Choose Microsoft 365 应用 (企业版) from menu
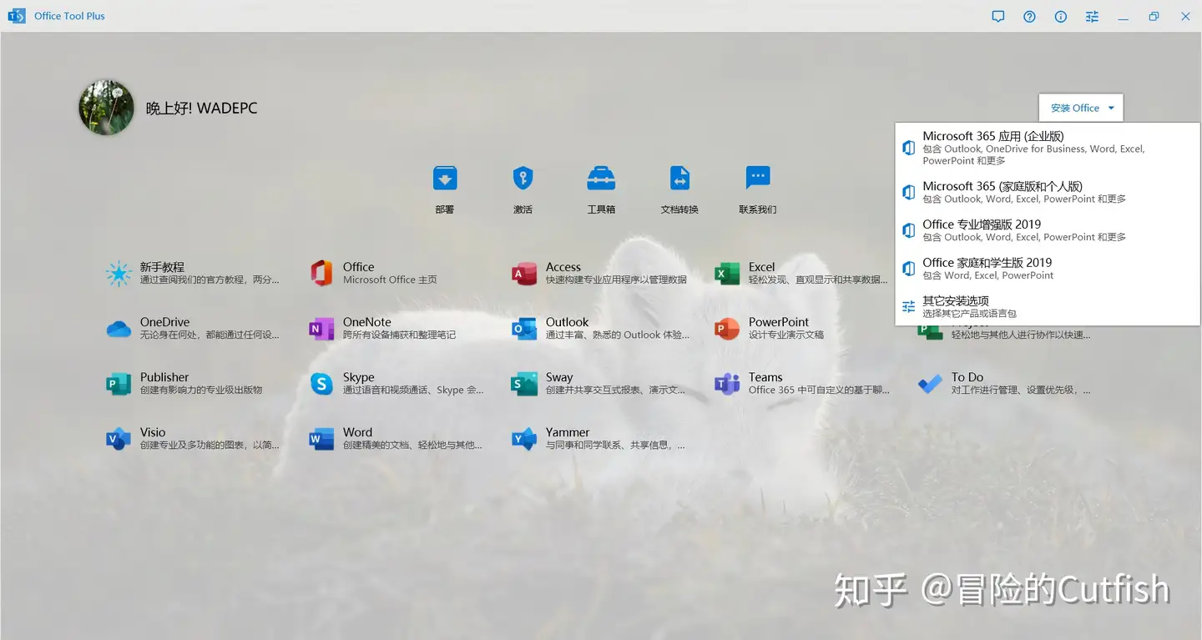1202x640 pixels. 1048,148
